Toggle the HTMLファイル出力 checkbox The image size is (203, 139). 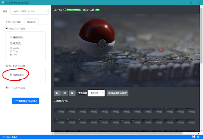coord(7,88)
